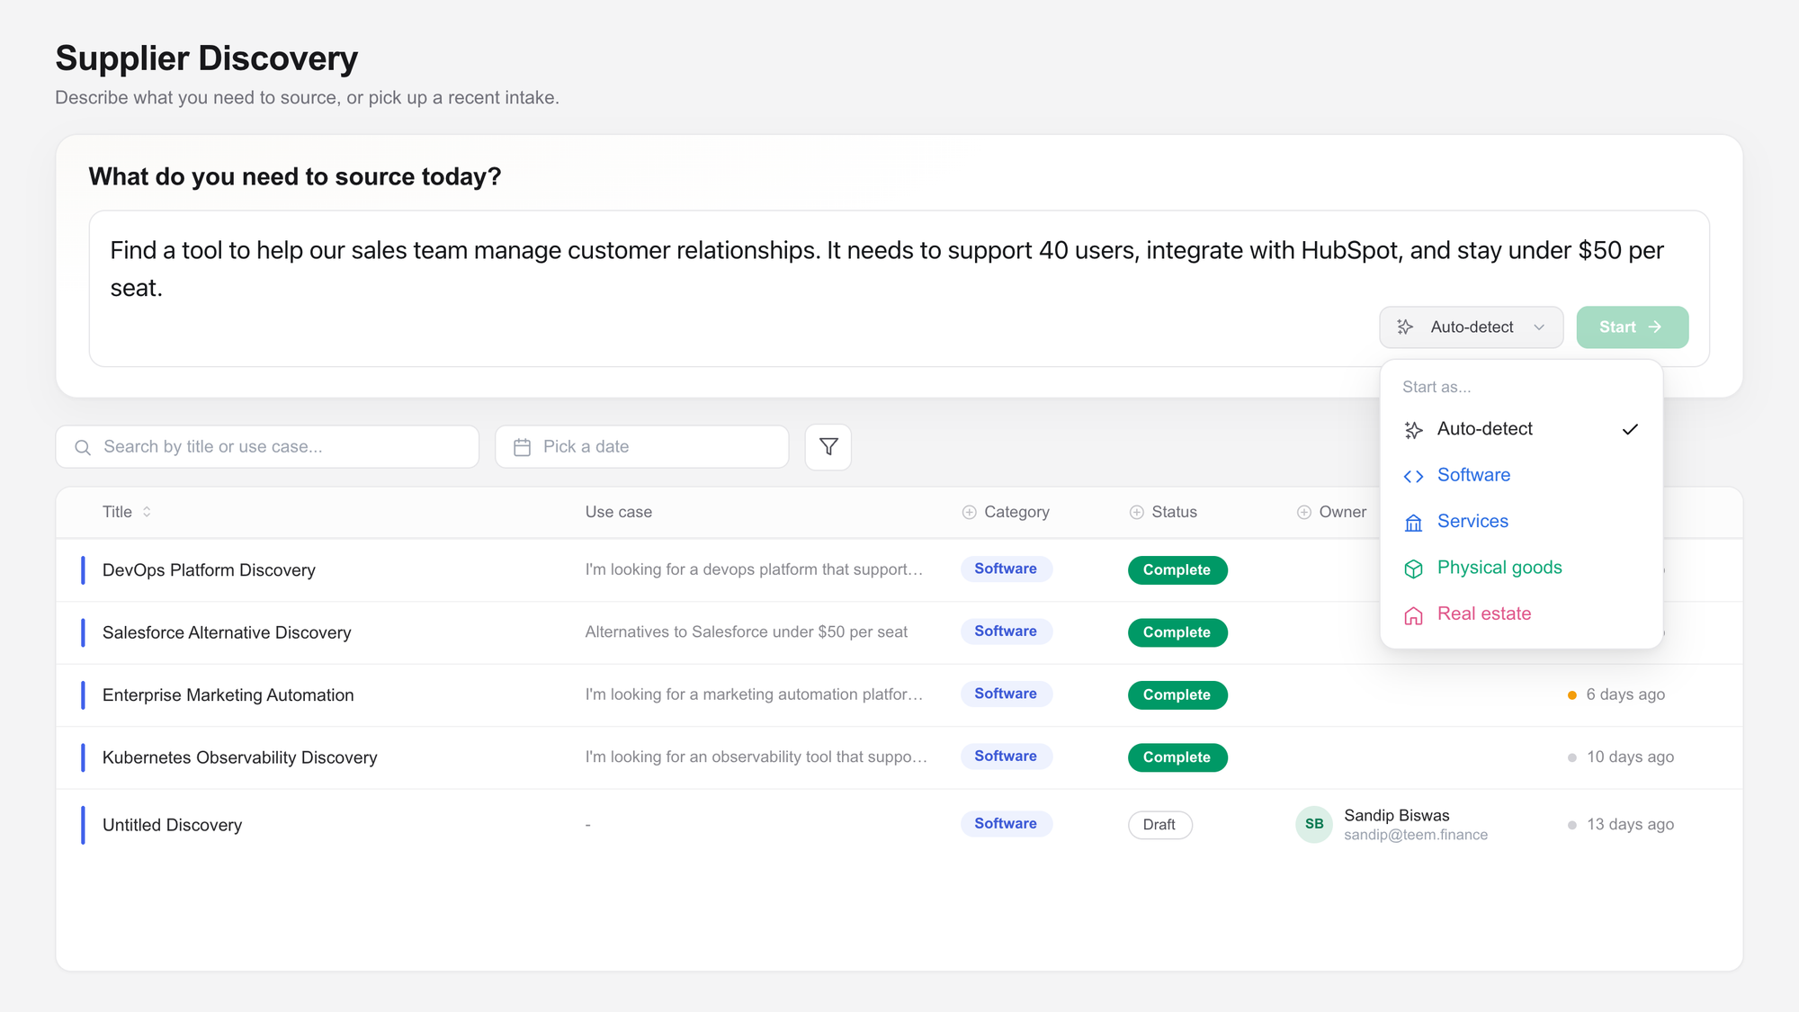The image size is (1799, 1012).
Task: Click the SB avatar for Sandip Biswas
Action: (1313, 824)
